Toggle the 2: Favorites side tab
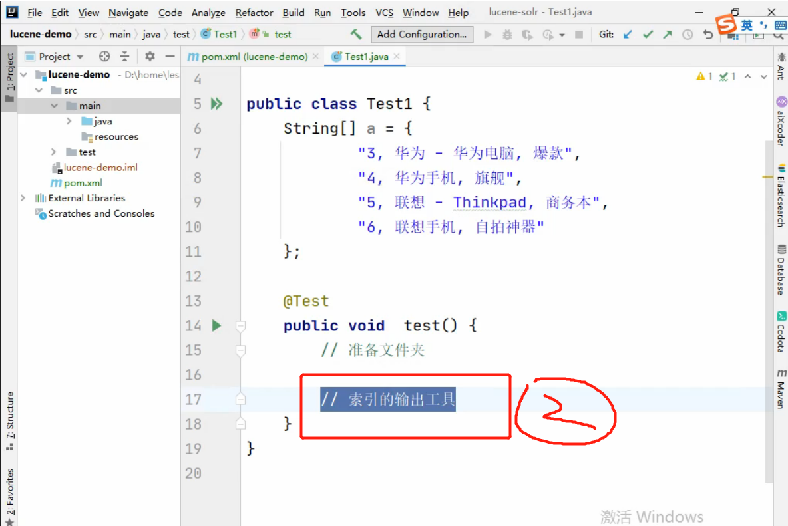Screen dimensions: 788x526 click(x=9, y=496)
